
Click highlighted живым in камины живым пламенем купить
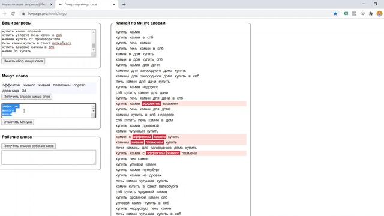[137, 142]
